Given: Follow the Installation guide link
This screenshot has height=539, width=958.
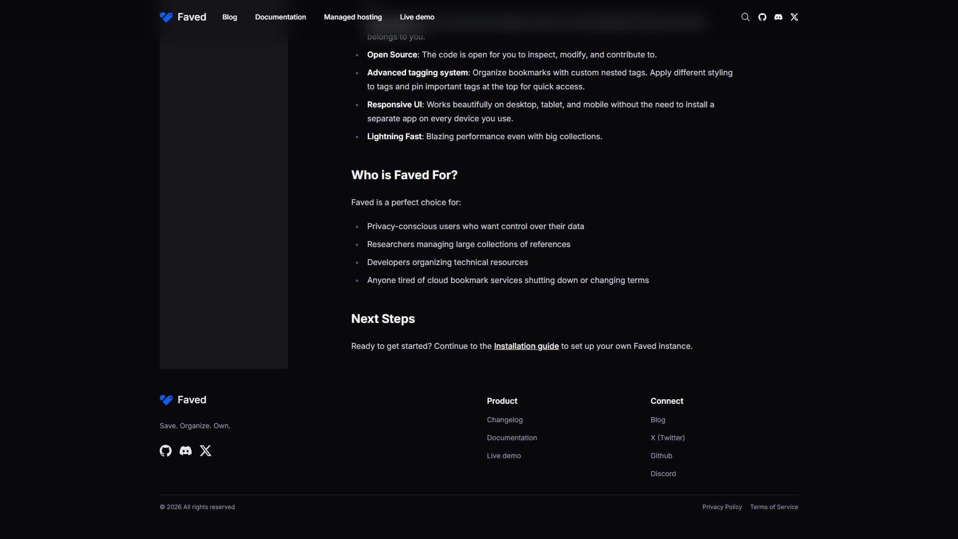Looking at the screenshot, I should (x=526, y=346).
